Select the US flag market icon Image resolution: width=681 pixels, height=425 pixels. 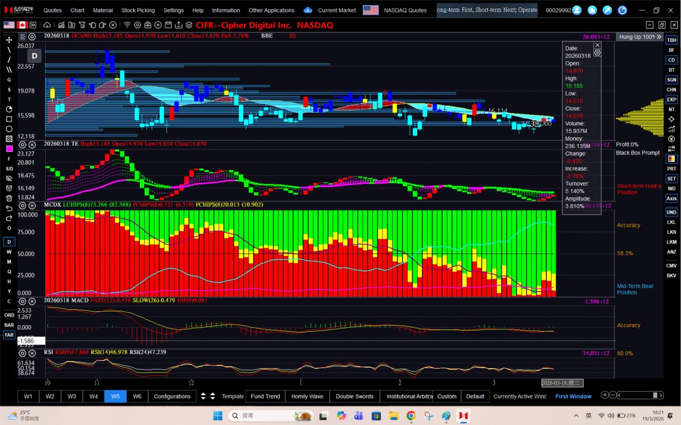point(9,25)
